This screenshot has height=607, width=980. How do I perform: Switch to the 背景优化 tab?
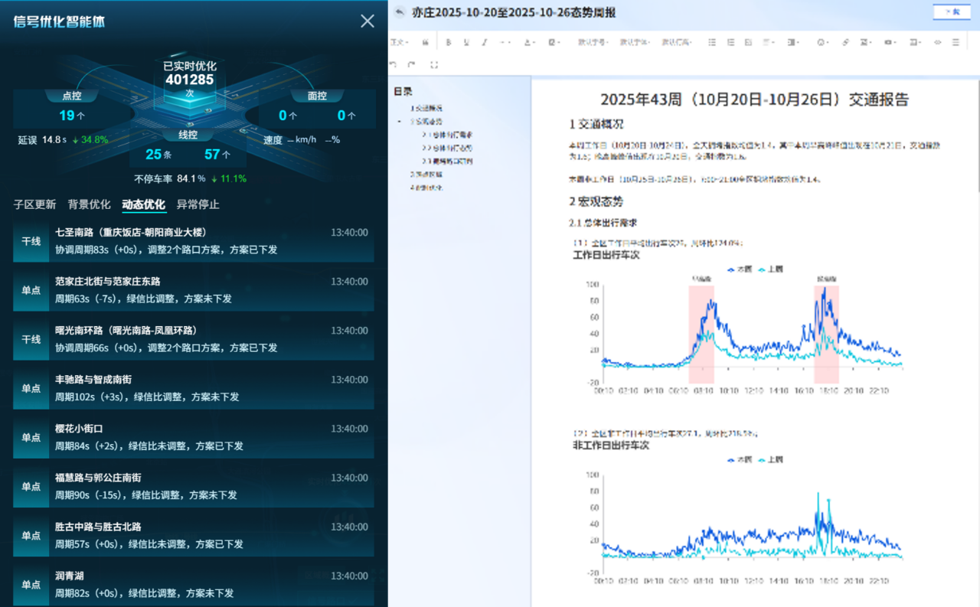[89, 204]
